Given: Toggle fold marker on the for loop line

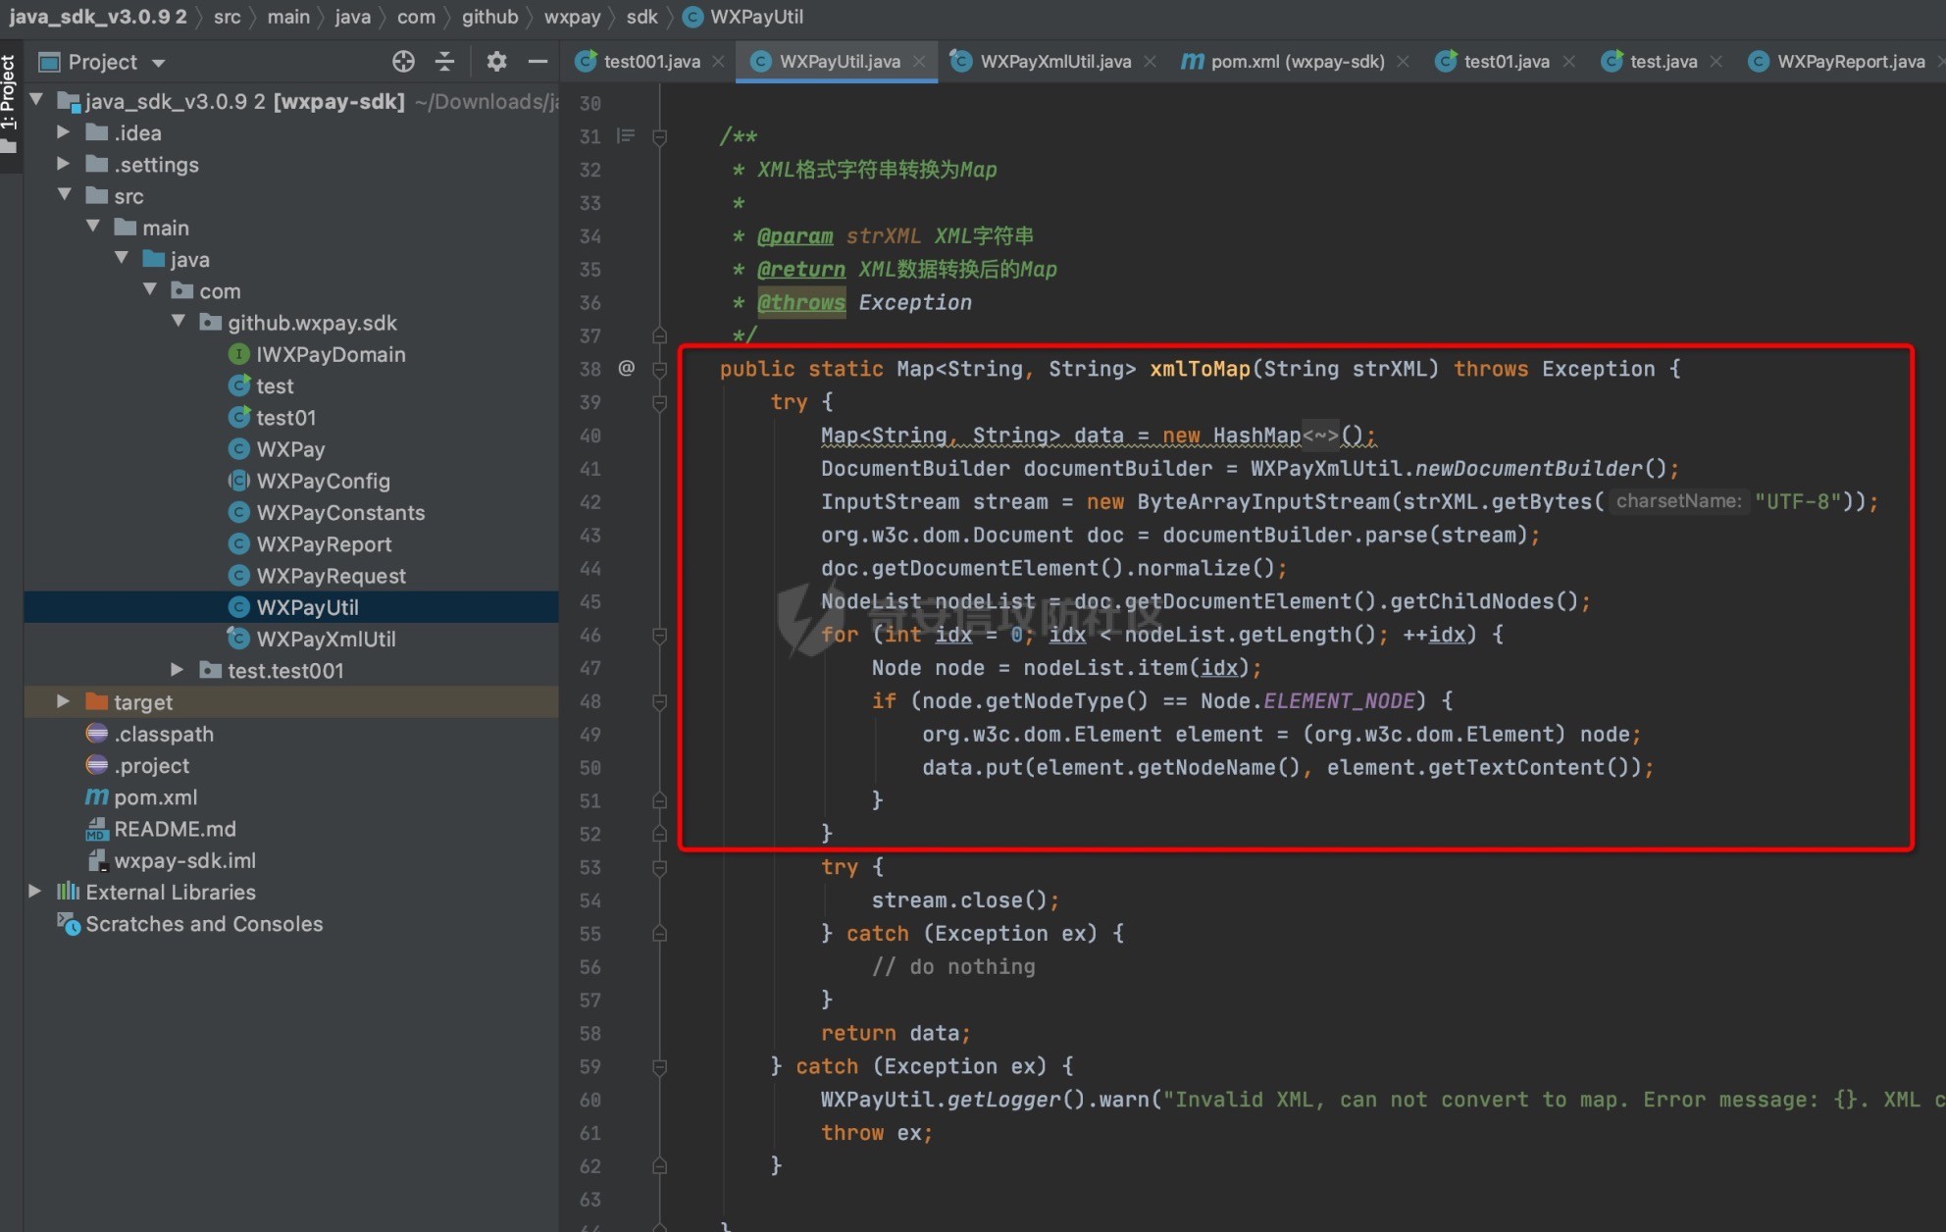Looking at the screenshot, I should 660,635.
